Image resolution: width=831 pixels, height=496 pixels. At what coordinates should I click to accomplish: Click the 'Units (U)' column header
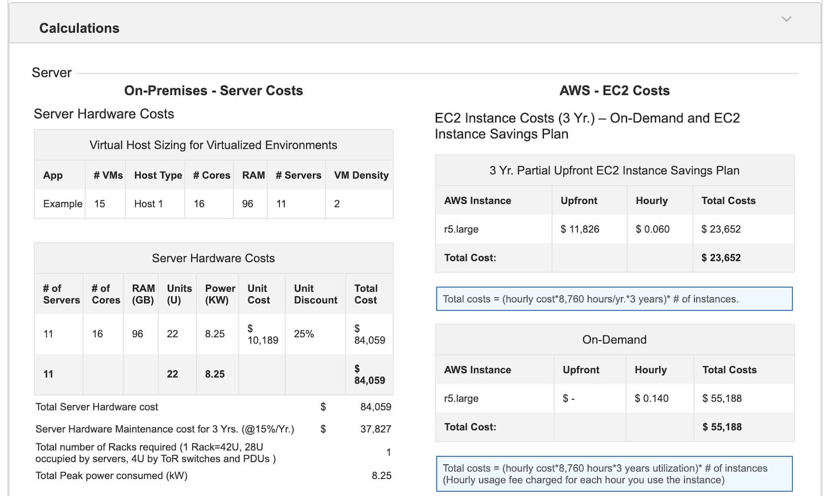[x=179, y=294]
